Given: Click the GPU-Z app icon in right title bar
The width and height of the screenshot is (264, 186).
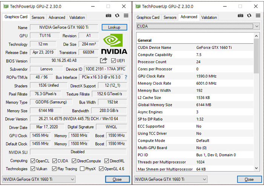Looking at the screenshot, I should pyautogui.click(x=138, y=6).
